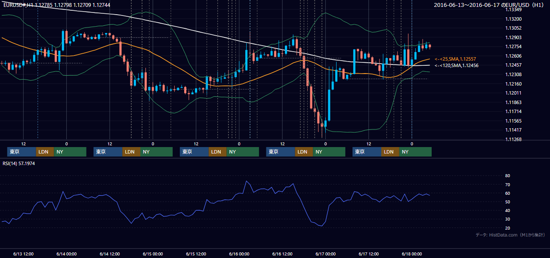Click the RSI 30 level label
550x258 pixels.
pyautogui.click(x=507, y=219)
